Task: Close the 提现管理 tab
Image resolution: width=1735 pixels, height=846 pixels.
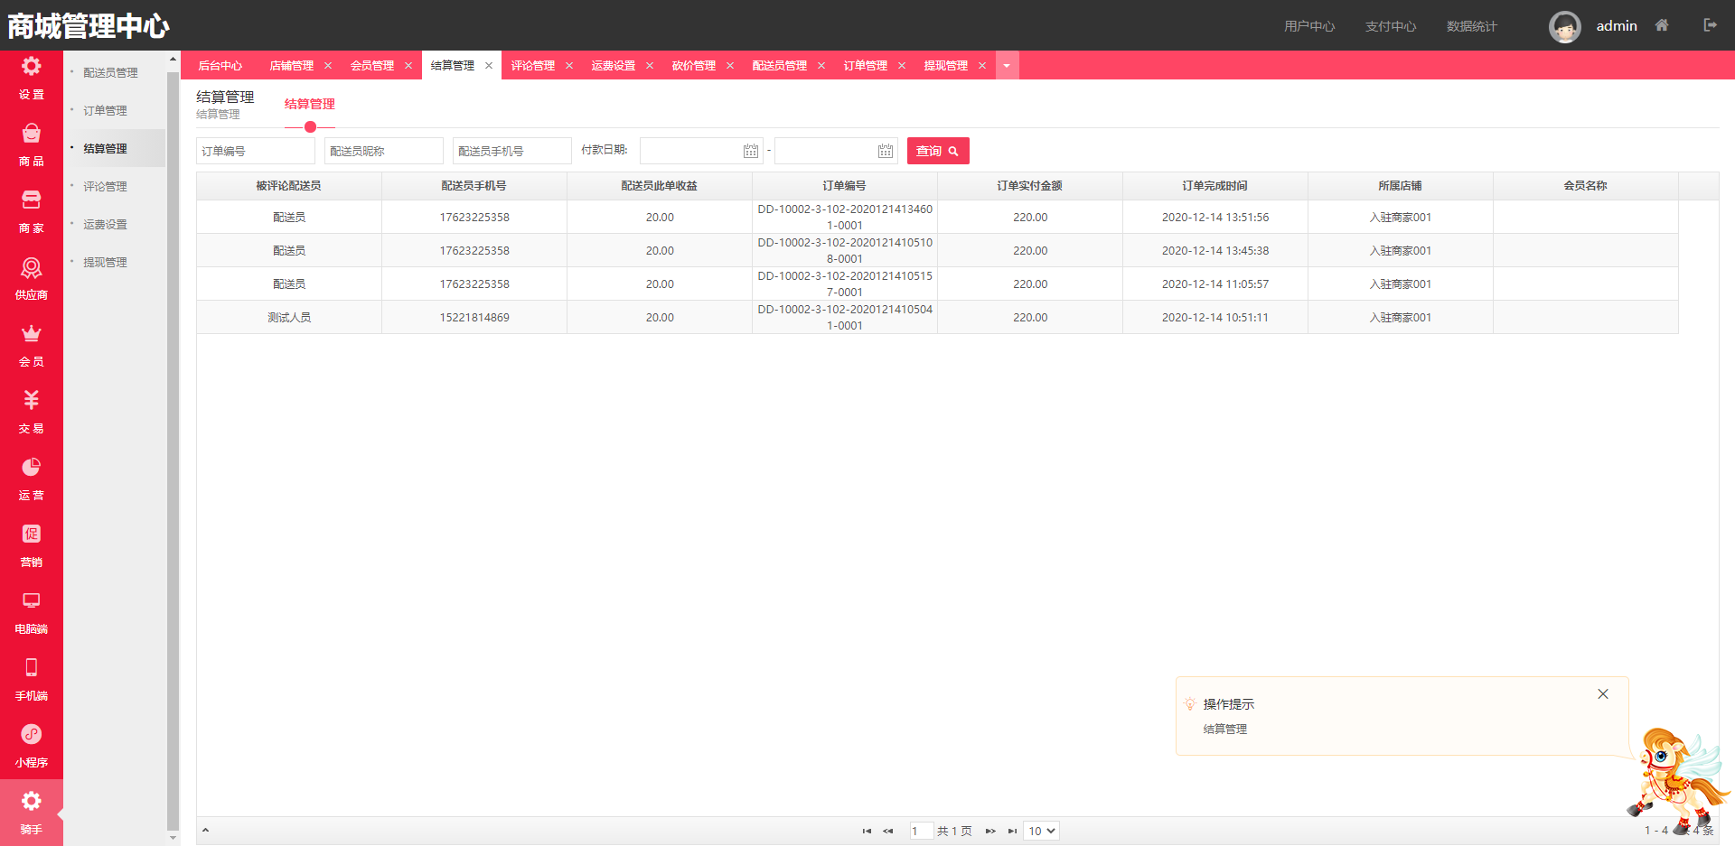Action: [x=982, y=66]
